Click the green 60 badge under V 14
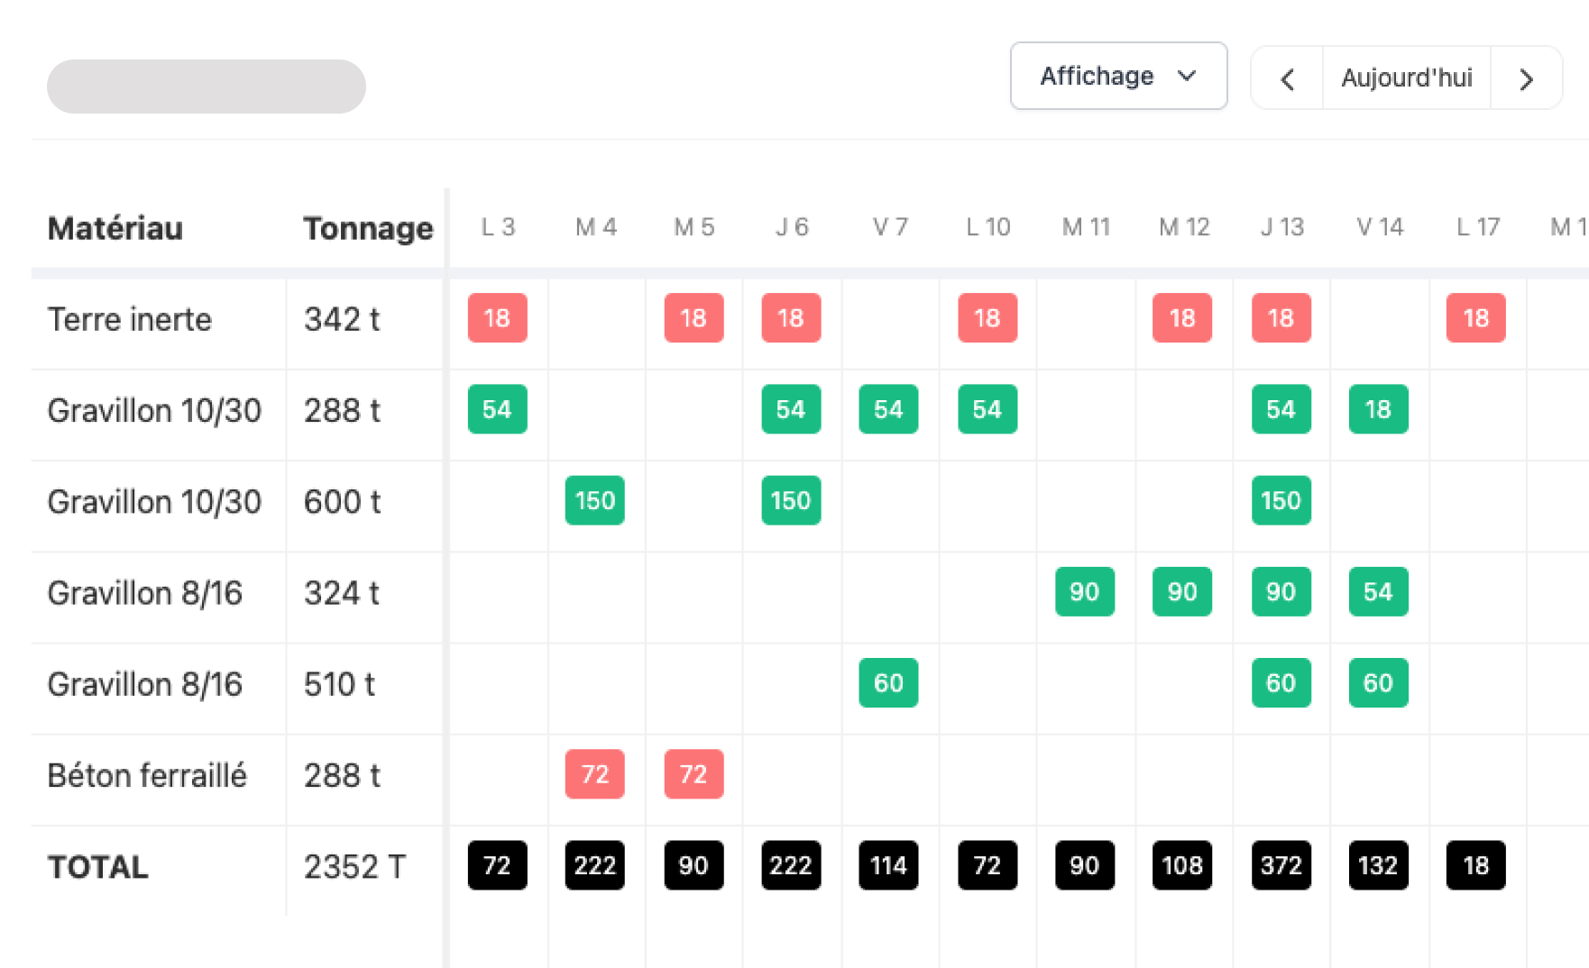 coord(1378,683)
